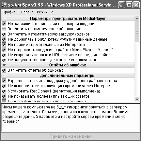This screenshot has width=141, height=141.
Task: Toggle Не сохранять данные и URL checkbox
Action: click(4, 55)
